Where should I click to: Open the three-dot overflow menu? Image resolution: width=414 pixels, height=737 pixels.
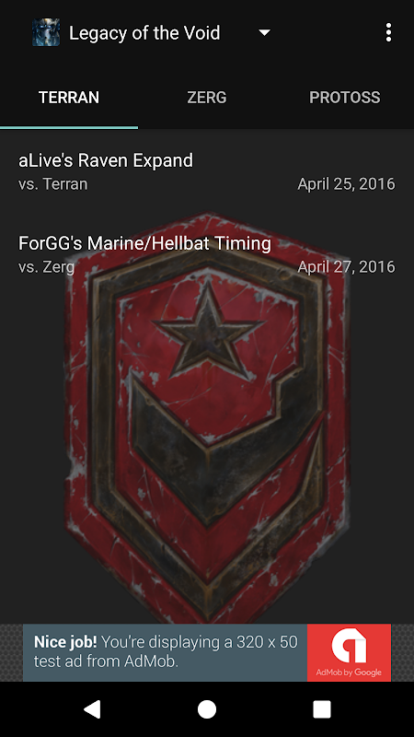point(388,32)
